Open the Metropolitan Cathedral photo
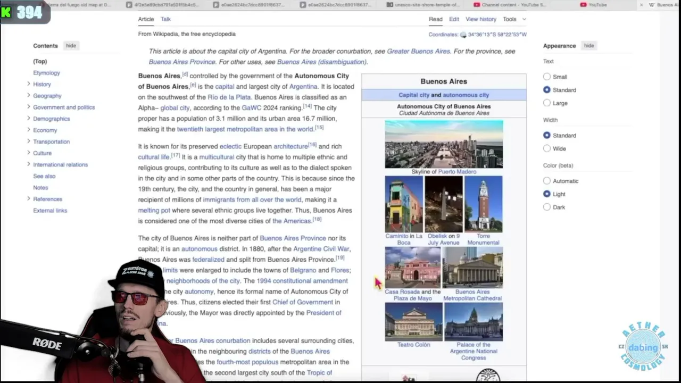This screenshot has width=681, height=383. coord(472,268)
